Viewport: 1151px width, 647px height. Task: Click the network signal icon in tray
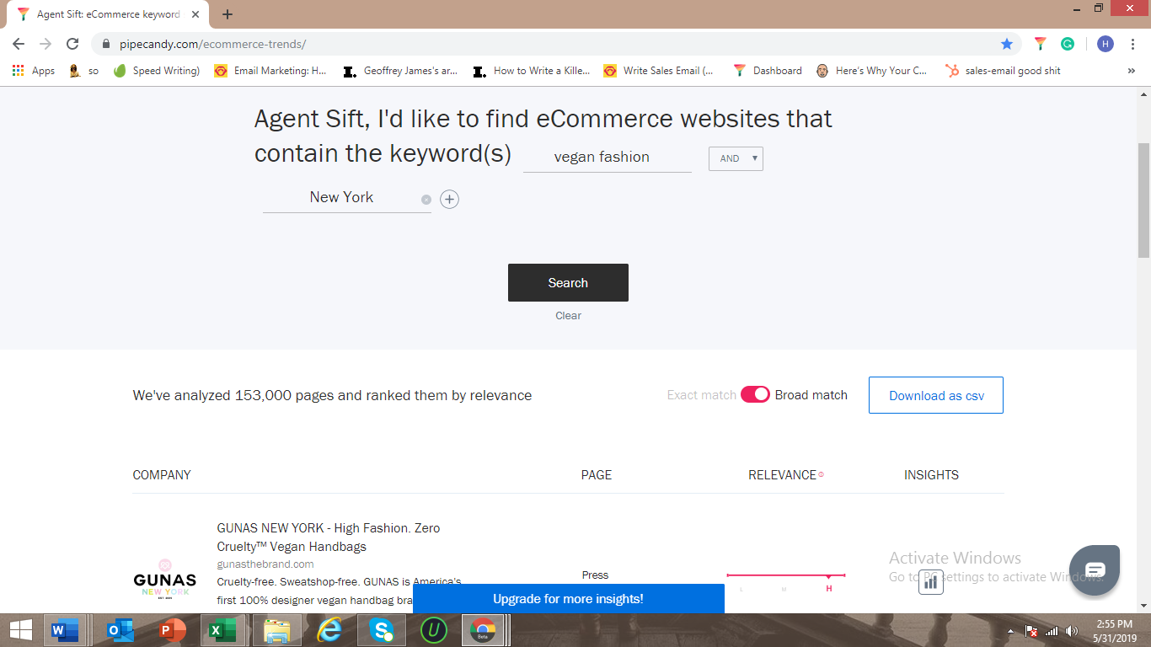pos(1052,631)
